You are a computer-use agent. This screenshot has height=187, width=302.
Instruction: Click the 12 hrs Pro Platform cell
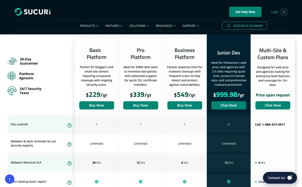(141, 163)
